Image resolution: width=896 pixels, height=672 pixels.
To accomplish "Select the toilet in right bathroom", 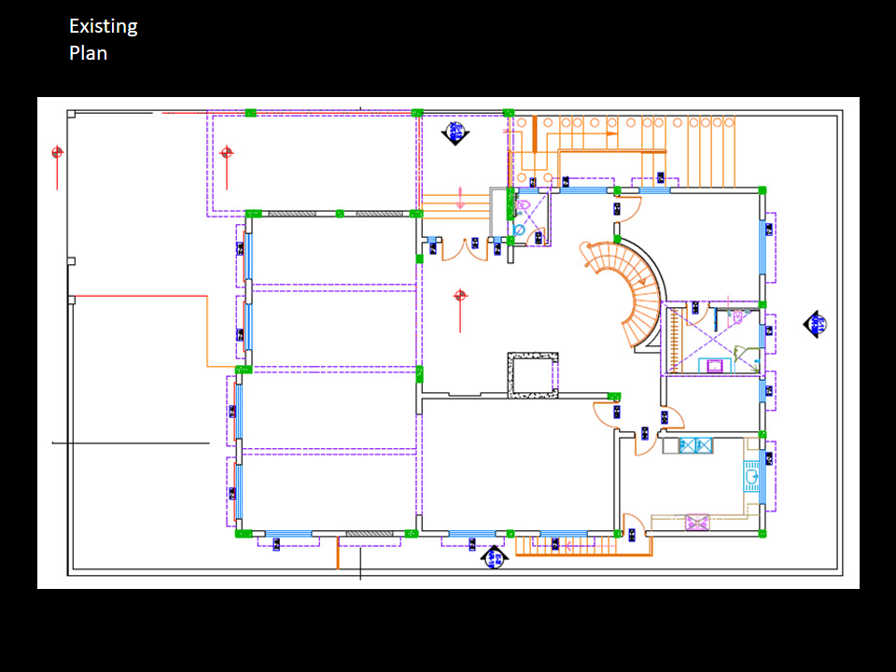I will coord(737,316).
